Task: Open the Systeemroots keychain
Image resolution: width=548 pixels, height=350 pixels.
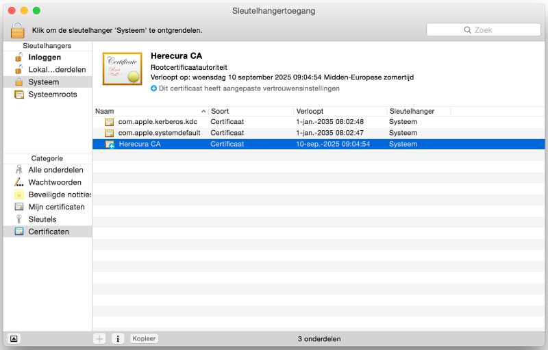Action: pyautogui.click(x=52, y=95)
